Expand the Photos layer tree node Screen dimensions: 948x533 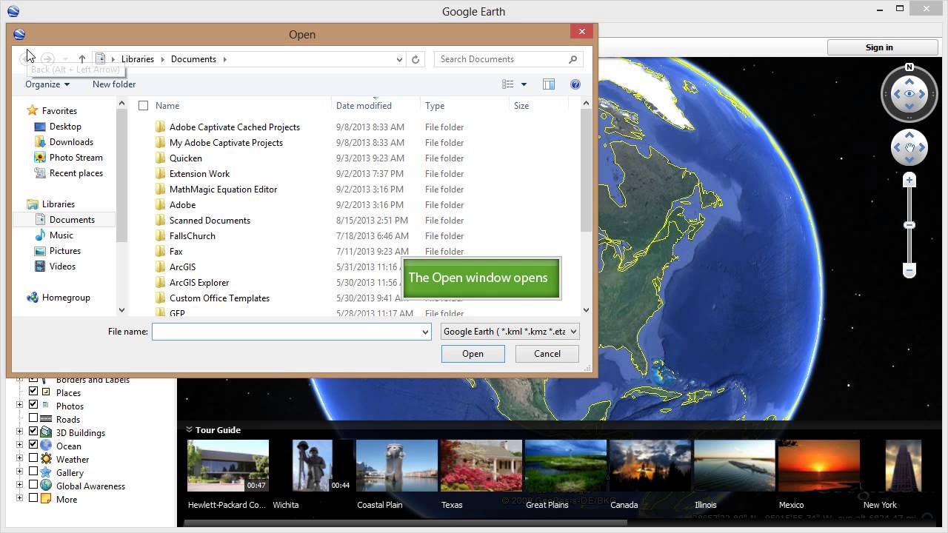click(x=20, y=405)
